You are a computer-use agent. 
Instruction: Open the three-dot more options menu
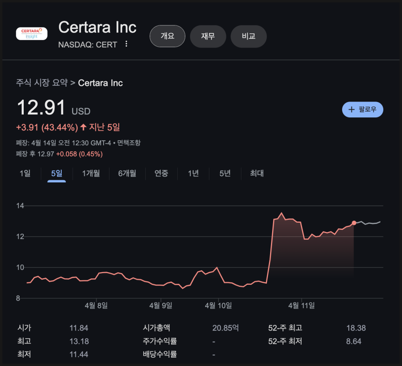126,44
